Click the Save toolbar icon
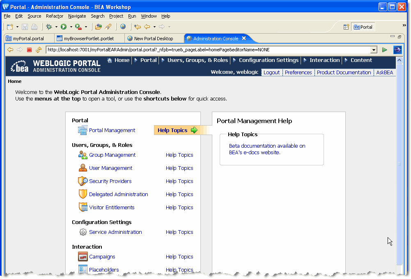 [x=25, y=27]
